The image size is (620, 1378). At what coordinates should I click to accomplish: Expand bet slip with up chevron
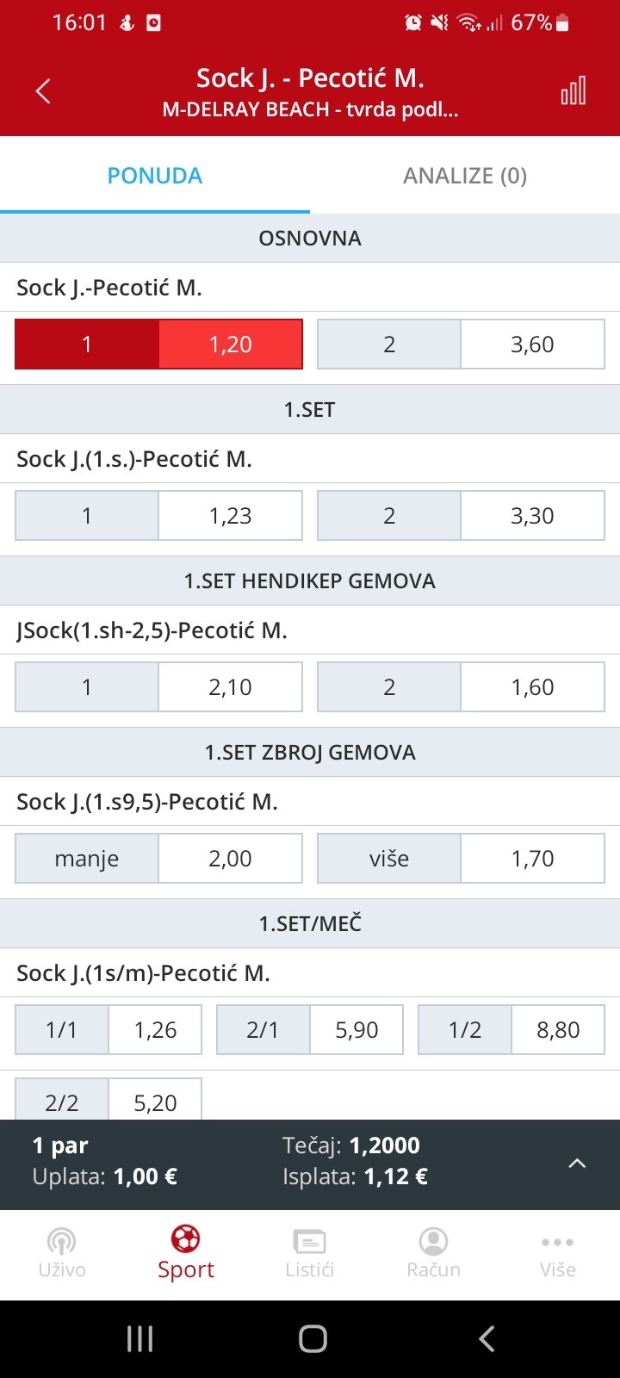pyautogui.click(x=577, y=1164)
